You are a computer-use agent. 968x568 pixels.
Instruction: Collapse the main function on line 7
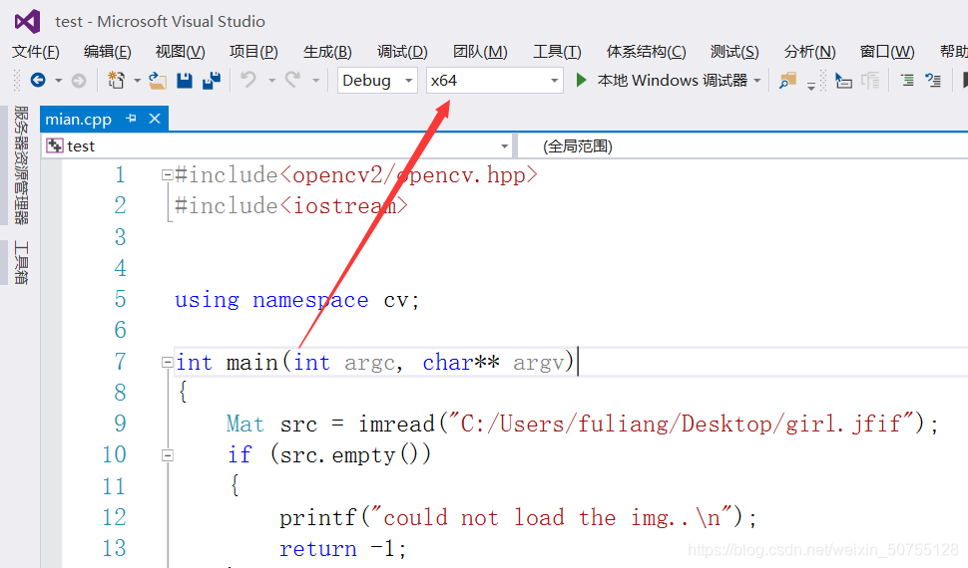167,362
